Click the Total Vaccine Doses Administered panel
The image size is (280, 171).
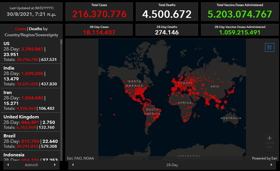[240, 12]
